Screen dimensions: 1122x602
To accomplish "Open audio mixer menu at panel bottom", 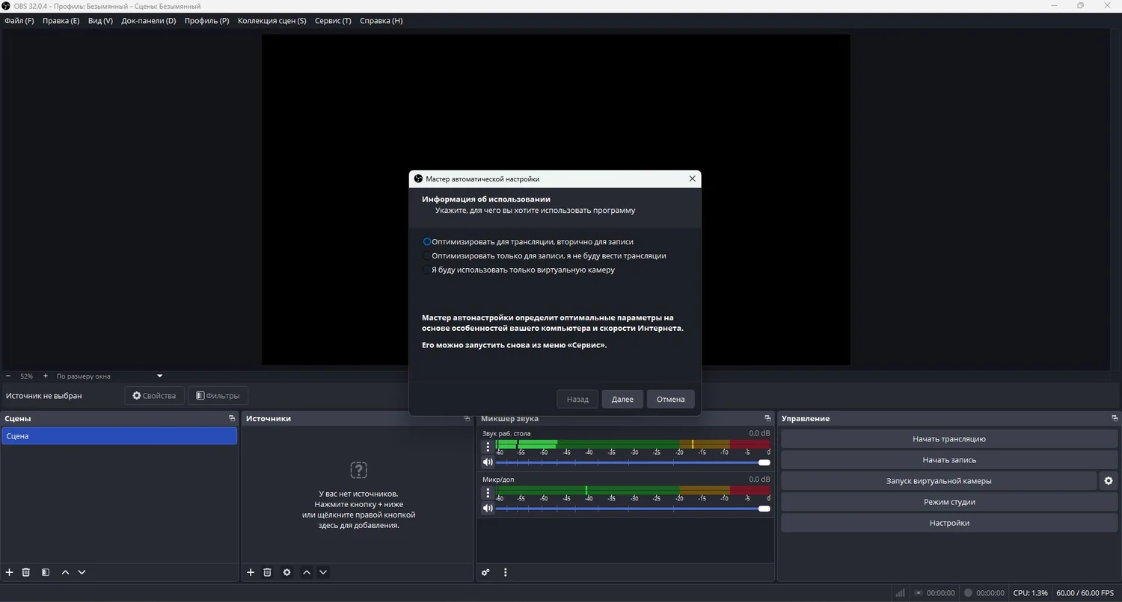I will point(506,572).
